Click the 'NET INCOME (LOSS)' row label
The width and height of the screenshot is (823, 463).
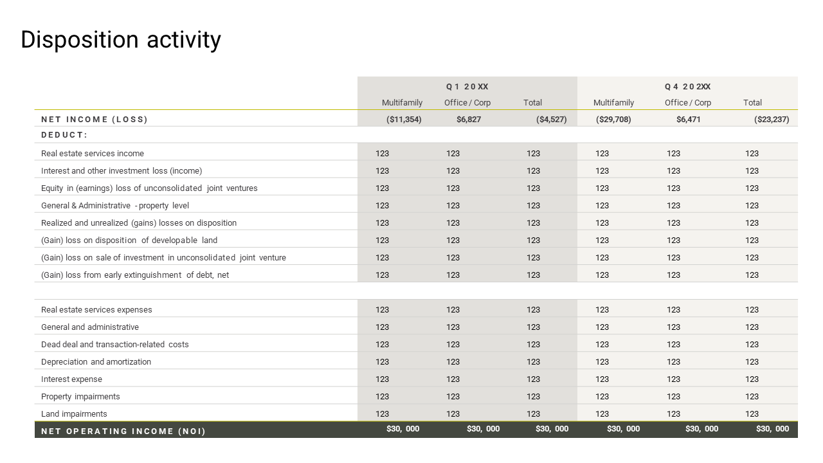(x=95, y=120)
